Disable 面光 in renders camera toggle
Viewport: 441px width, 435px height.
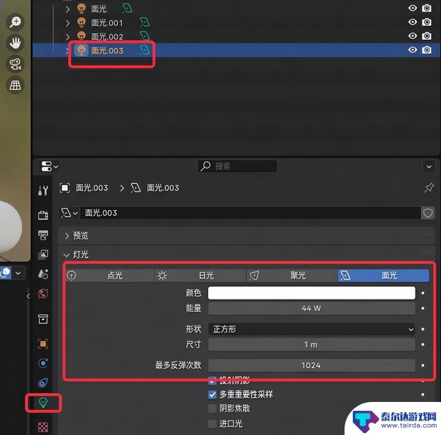tap(427, 8)
